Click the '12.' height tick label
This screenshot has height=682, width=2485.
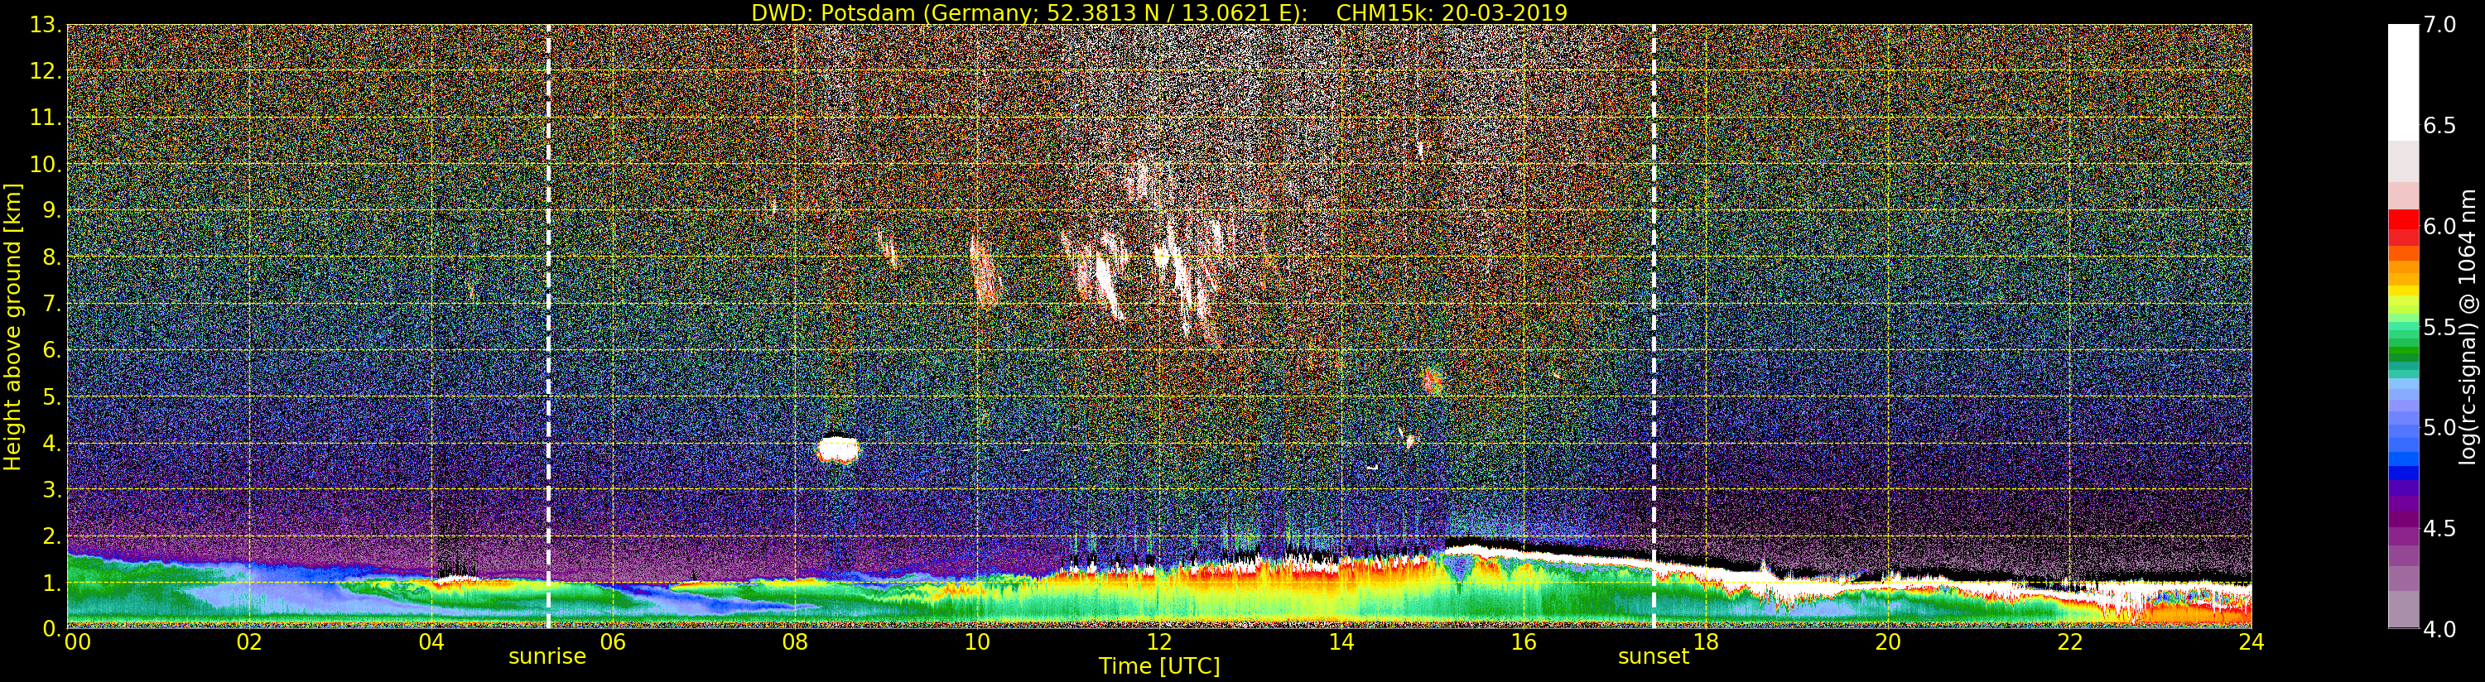(x=46, y=71)
